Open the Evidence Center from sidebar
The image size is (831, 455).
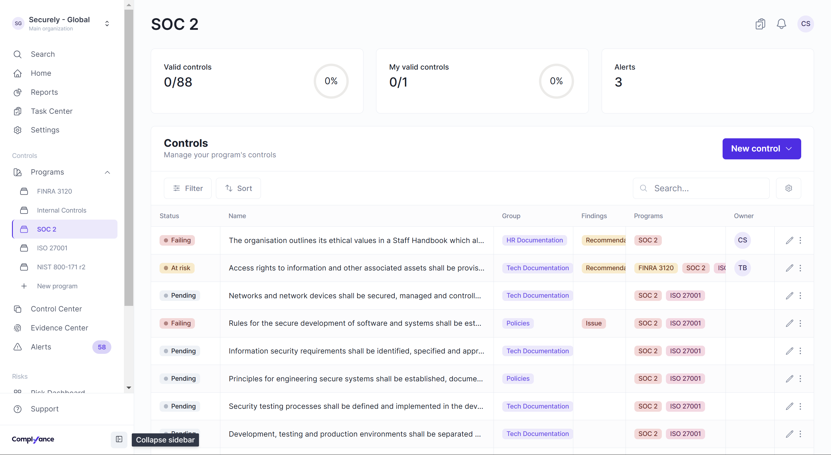[x=59, y=328]
